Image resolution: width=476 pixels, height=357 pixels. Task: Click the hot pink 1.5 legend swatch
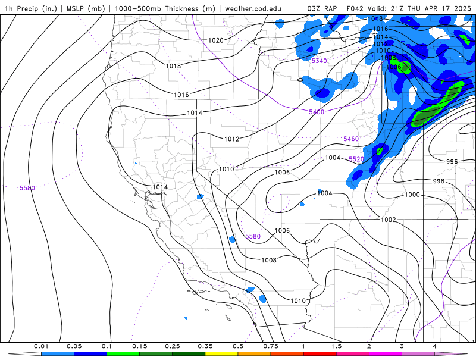click(353, 354)
